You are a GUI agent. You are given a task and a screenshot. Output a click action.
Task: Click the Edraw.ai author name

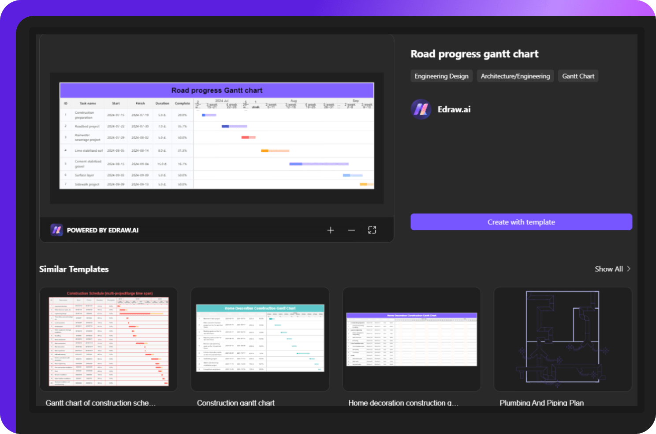(x=454, y=109)
